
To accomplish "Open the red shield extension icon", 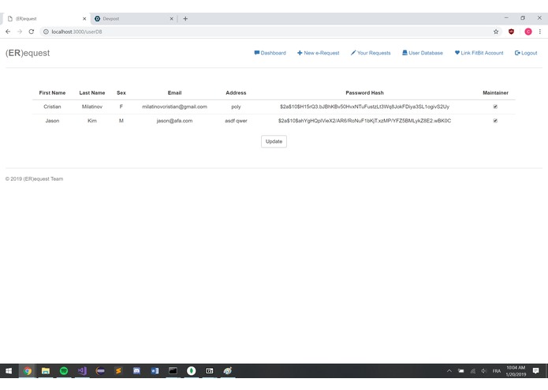I will pyautogui.click(x=511, y=32).
